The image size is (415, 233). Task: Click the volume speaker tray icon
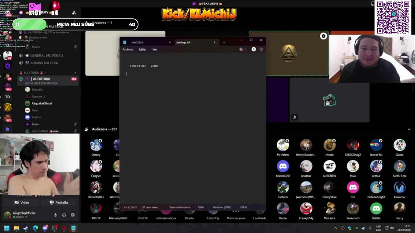click(x=392, y=228)
